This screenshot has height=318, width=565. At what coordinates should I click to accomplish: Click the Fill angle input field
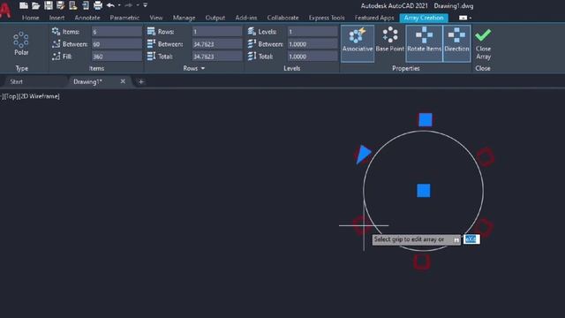[117, 57]
